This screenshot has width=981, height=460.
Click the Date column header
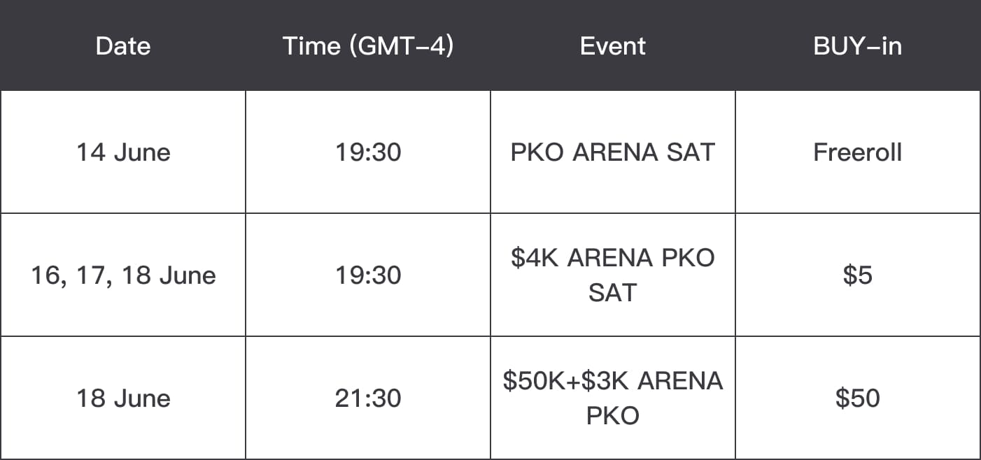123,46
